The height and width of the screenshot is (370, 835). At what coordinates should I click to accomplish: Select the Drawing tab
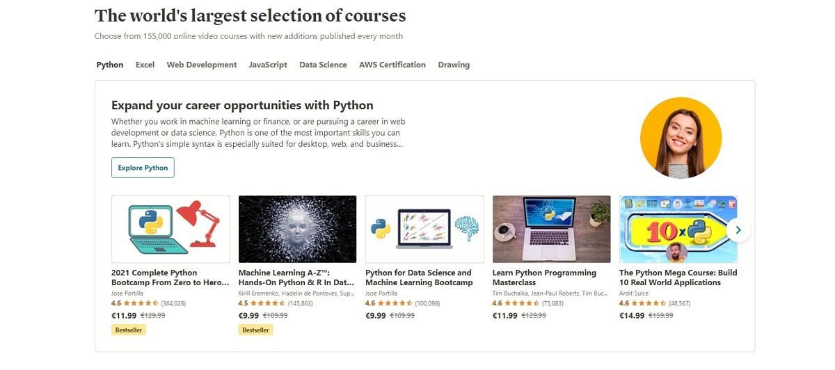454,65
